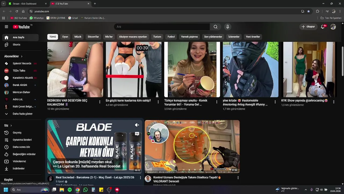344x194 pixels.
Task: Click the Oluştur create button
Action: (x=308, y=27)
